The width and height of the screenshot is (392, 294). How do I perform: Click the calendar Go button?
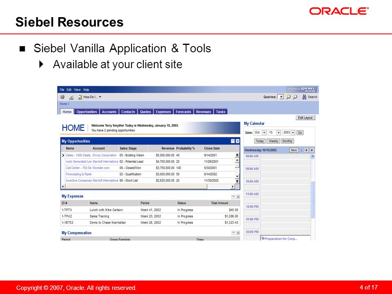300,133
